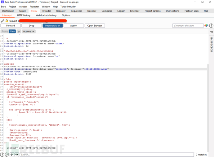214x157 pixels.
Task: Click the filename "1631521330511.php" text
Action: click(96, 69)
